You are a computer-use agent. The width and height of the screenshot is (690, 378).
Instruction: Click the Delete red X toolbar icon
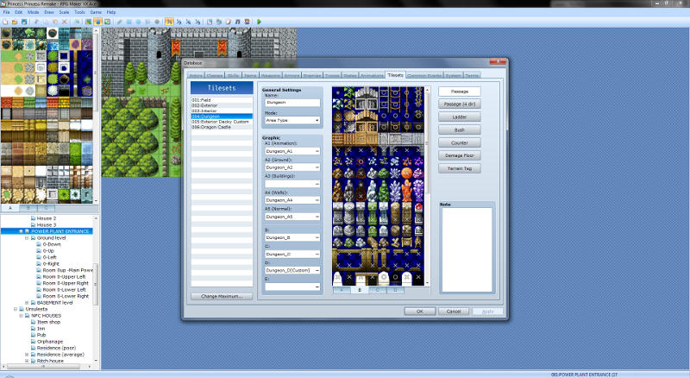(64, 22)
